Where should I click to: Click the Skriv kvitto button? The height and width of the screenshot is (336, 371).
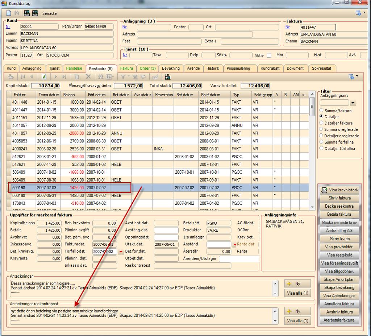pyautogui.click(x=339, y=239)
